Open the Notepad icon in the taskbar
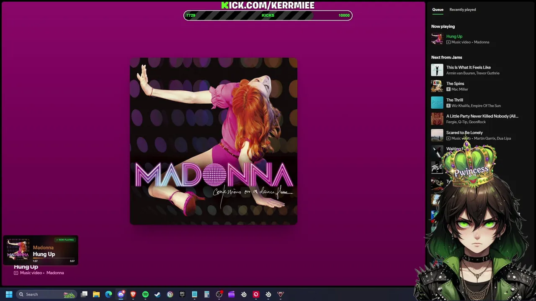Image resolution: width=536 pixels, height=301 pixels. pyautogui.click(x=194, y=294)
